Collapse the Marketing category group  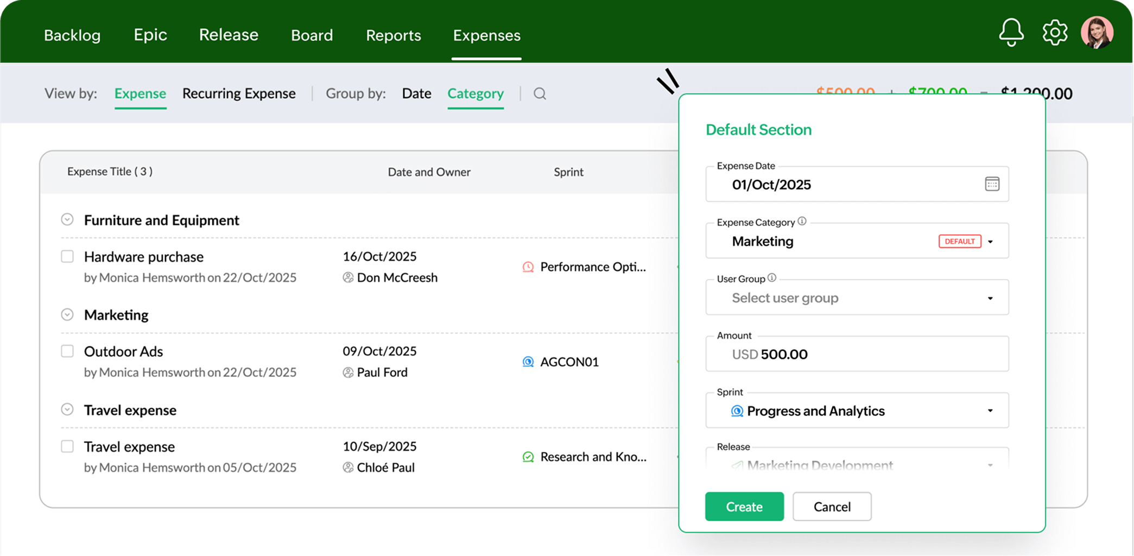[67, 314]
